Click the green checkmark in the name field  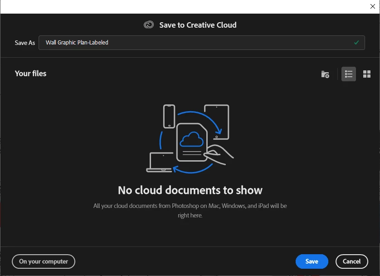pos(356,42)
